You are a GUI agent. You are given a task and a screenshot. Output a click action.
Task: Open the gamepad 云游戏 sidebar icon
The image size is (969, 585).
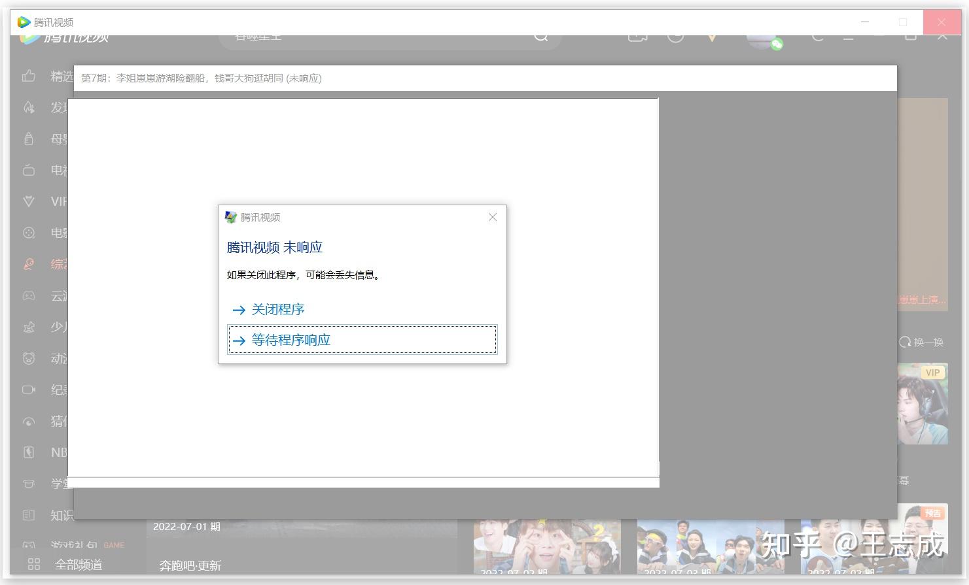29,295
